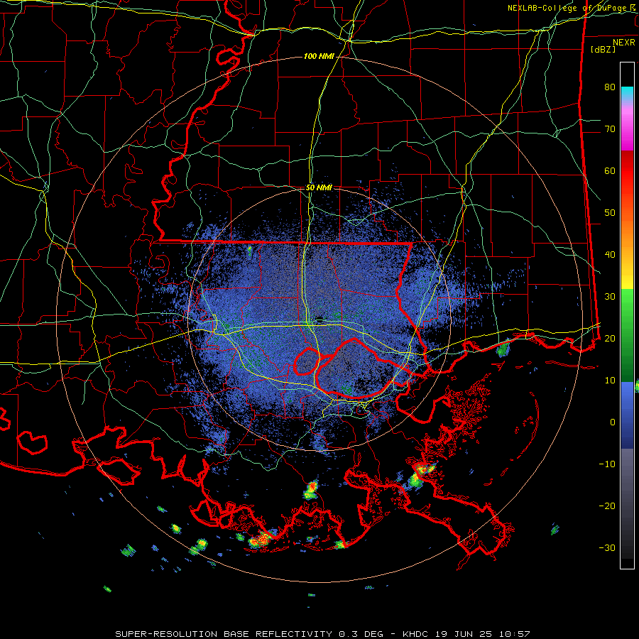Click the 80 dBZ value on color scale
639x639 pixels.
610,87
